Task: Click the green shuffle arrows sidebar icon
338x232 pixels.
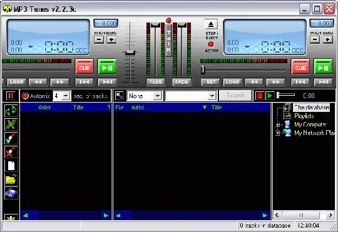Action: click(x=11, y=111)
